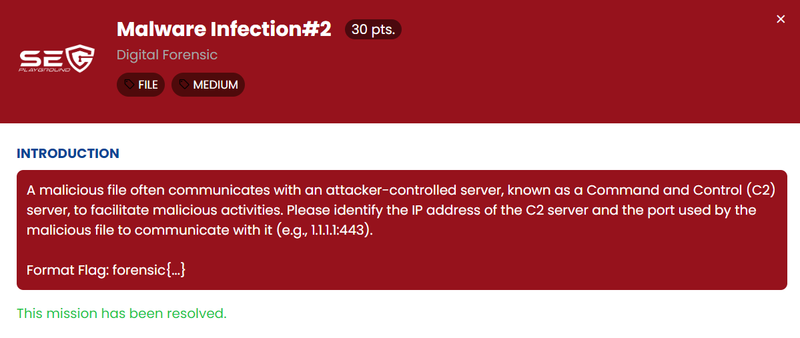Click the INTRODUCTION section heading

pos(68,153)
